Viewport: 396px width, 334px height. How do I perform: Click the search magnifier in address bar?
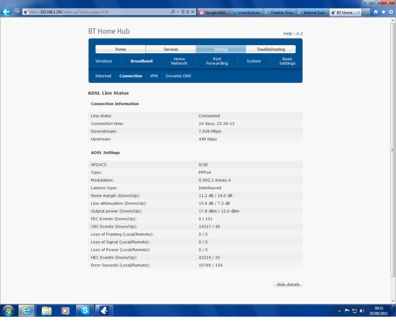pyautogui.click(x=173, y=12)
